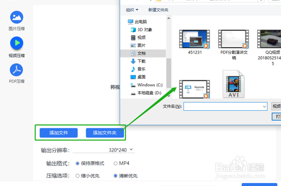Viewport: 281px width, 186px height.
Task: Click the 此电脑 computer icon in tree
Action: pyautogui.click(x=130, y=22)
